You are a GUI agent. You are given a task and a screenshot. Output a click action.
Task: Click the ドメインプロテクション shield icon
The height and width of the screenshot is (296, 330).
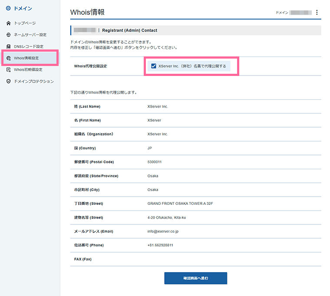tap(8, 82)
